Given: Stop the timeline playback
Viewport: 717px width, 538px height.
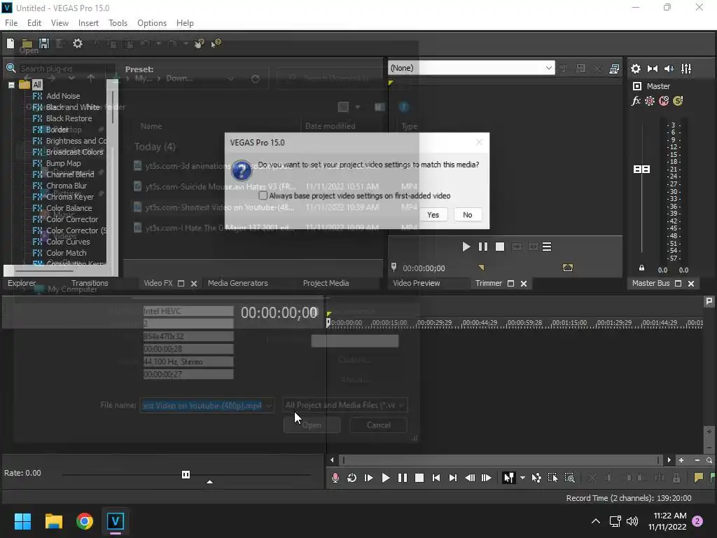Looking at the screenshot, I should pyautogui.click(x=419, y=478).
